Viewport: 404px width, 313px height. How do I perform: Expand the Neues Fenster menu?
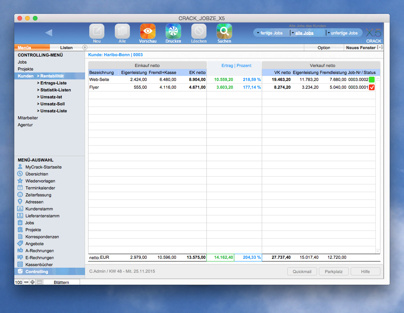pos(380,48)
